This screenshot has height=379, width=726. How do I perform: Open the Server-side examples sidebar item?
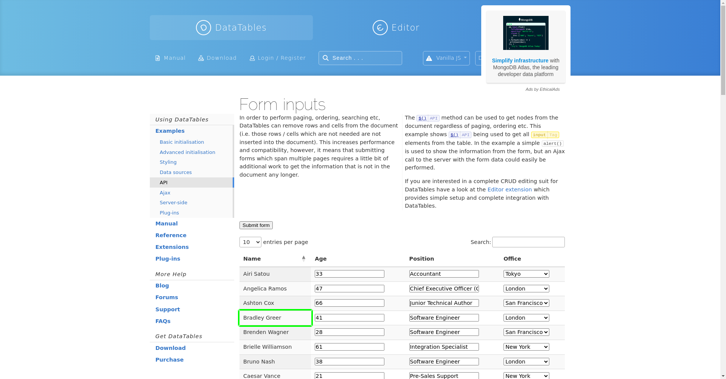[x=173, y=203]
